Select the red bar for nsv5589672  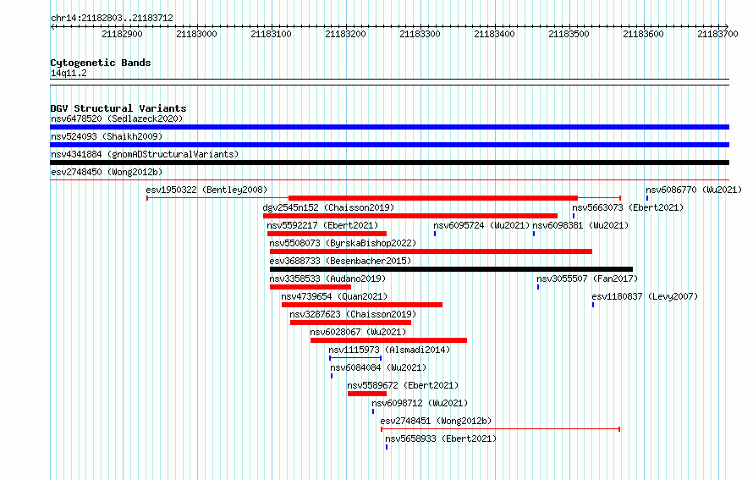click(x=367, y=394)
